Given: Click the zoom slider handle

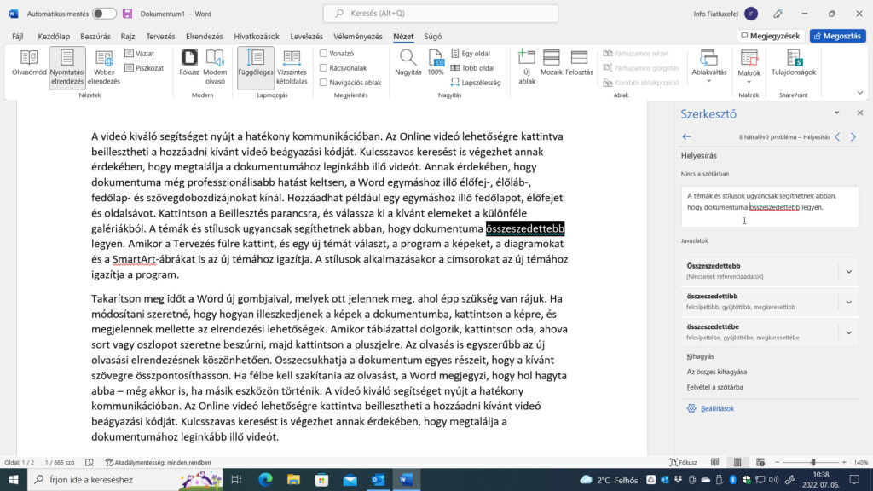Looking at the screenshot, I should point(813,462).
